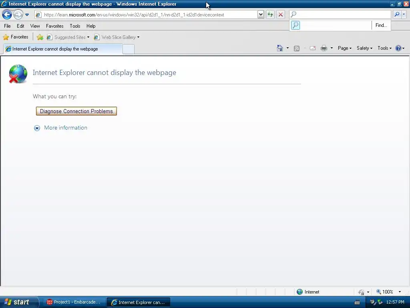Click the 100% zoom level button
The height and width of the screenshot is (308, 410).
(x=385, y=292)
